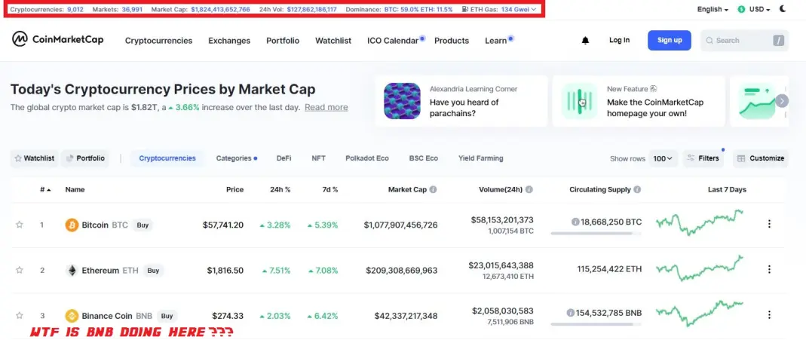Open Binance Coin row three-dot menu
This screenshot has width=806, height=340.
tap(769, 315)
